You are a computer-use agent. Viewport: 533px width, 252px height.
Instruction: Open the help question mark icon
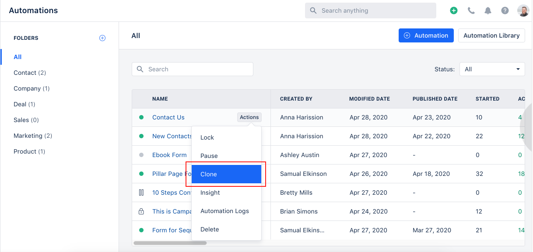[505, 10]
